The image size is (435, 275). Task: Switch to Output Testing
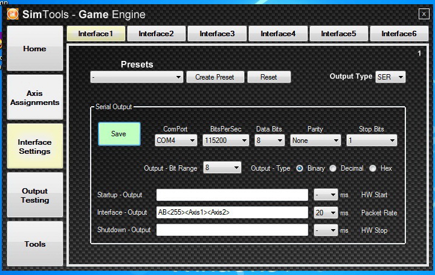click(34, 195)
